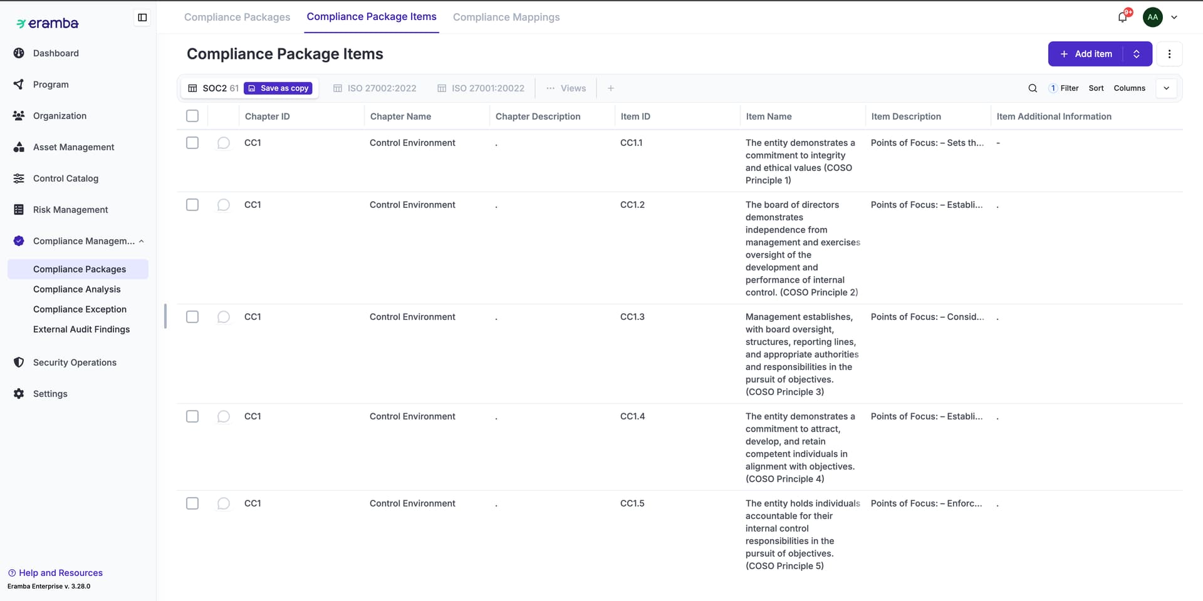Open Risk Management in sidebar
This screenshot has width=1203, height=601.
(x=70, y=210)
